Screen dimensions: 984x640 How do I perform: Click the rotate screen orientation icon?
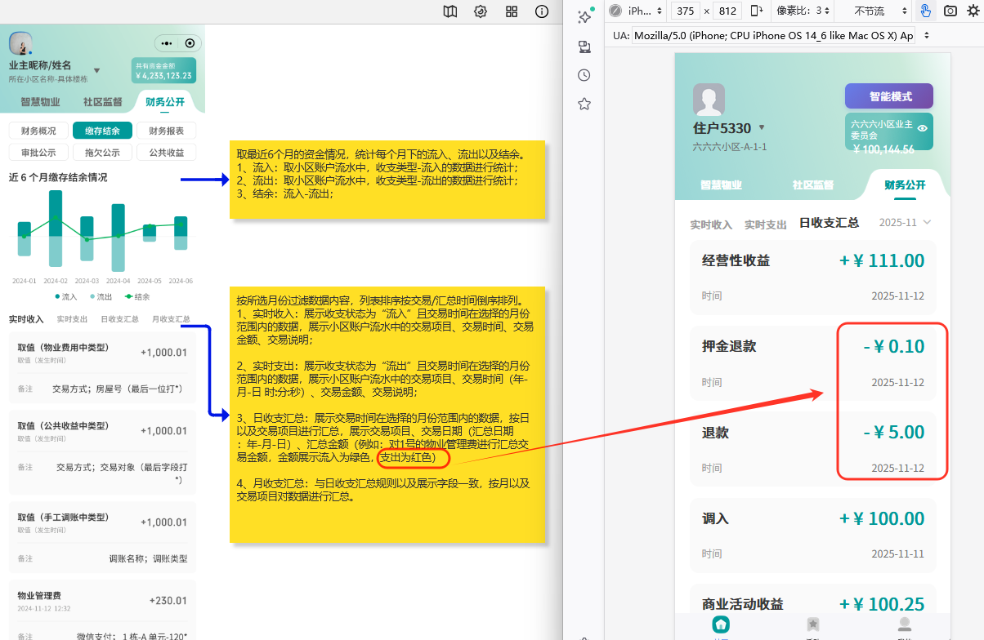pyautogui.click(x=758, y=11)
